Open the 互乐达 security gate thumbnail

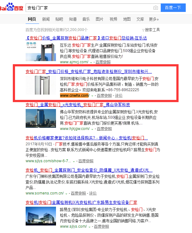41,52
